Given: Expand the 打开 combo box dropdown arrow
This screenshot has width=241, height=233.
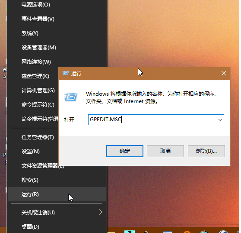Looking at the screenshot, I should (220, 120).
